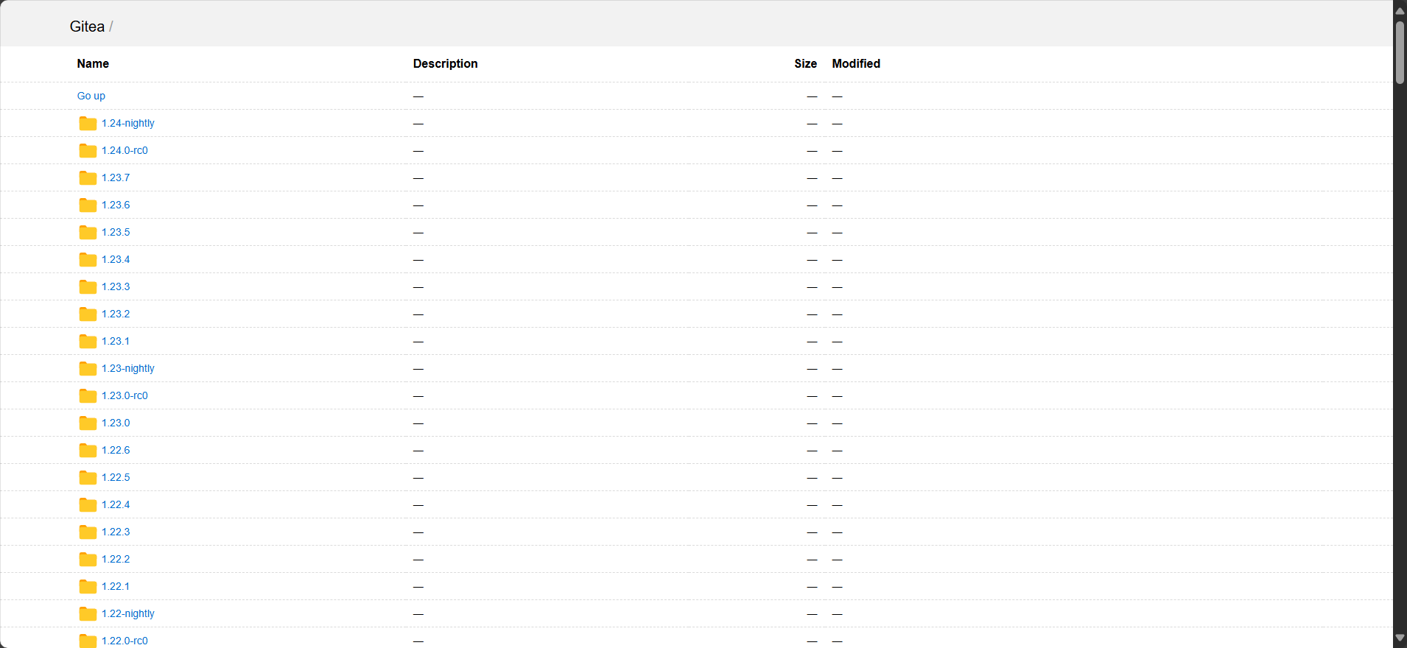
Task: Open the 1.23.2 version link
Action: (116, 314)
